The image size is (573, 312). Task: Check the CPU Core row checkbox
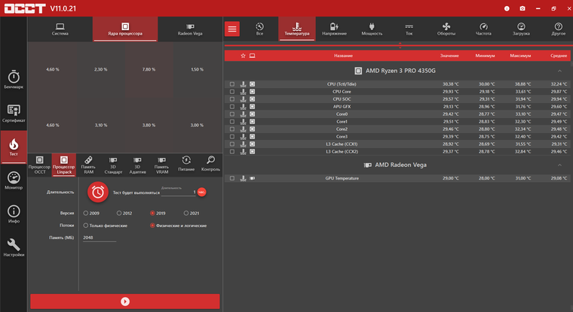(232, 92)
